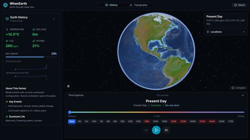The height and width of the screenshot is (140, 250).
Task: Jump to the 445M extinction marker
Action: (212, 121)
